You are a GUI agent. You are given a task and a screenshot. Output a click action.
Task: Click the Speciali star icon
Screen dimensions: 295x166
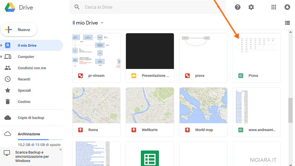pos(8,90)
